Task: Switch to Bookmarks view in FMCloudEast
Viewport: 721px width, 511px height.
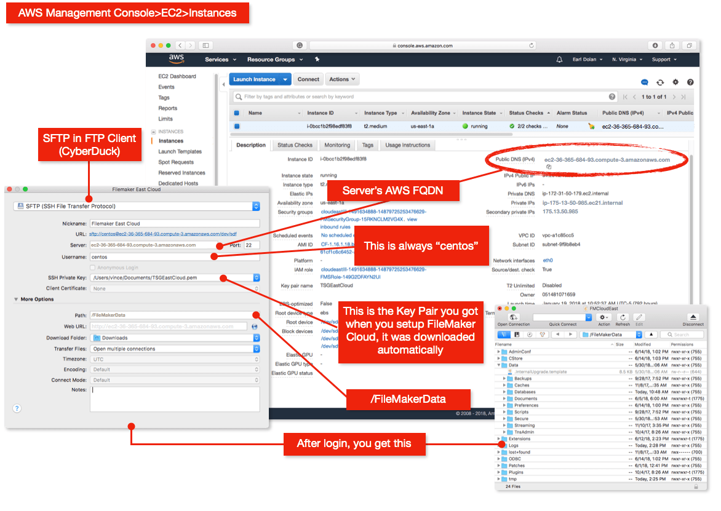Action: 517,335
